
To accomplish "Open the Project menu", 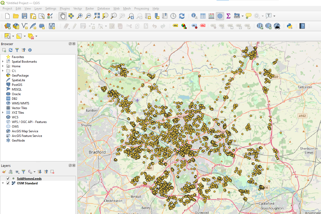I will [7, 9].
